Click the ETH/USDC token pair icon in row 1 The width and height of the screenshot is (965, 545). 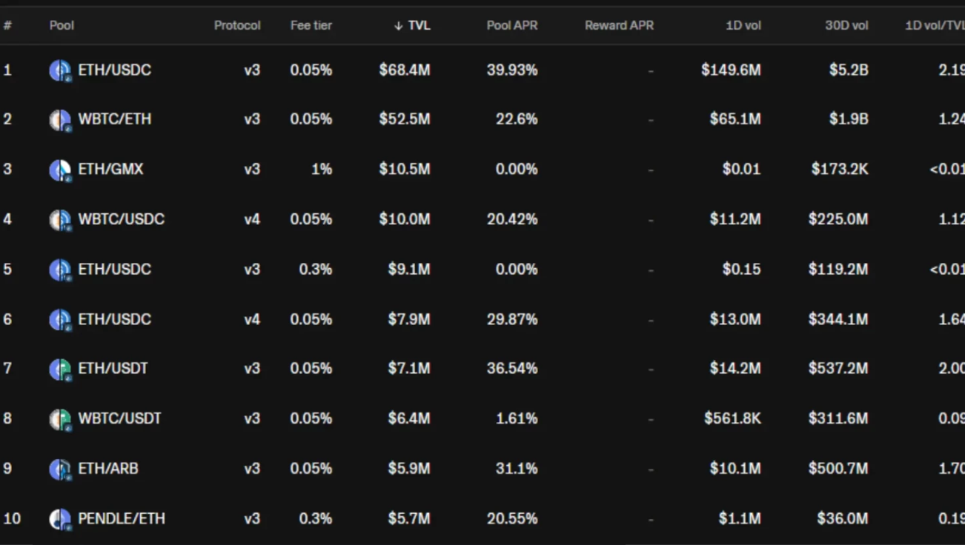coord(60,70)
